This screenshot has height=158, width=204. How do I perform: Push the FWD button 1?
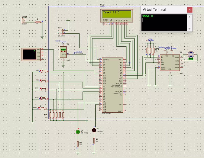coord(44,71)
